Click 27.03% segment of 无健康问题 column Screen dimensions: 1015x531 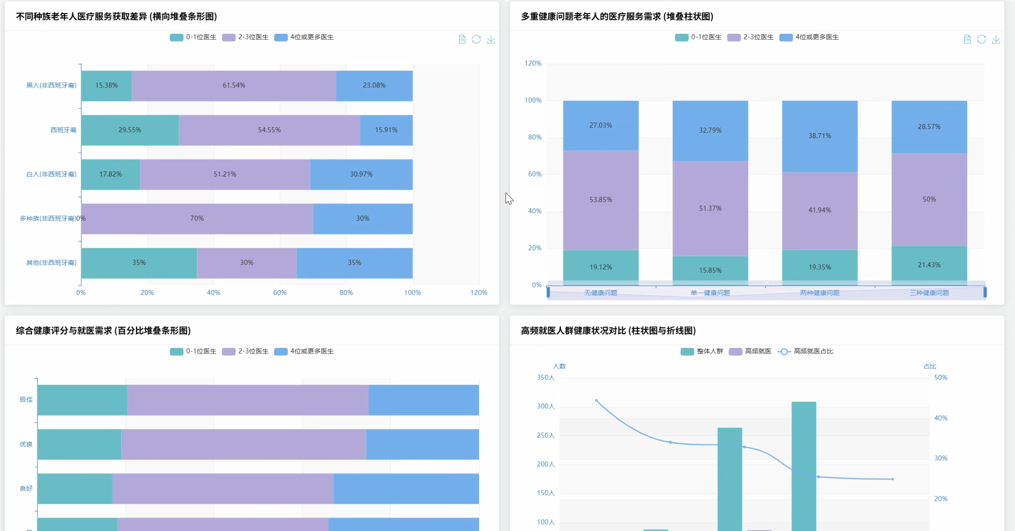pos(601,126)
